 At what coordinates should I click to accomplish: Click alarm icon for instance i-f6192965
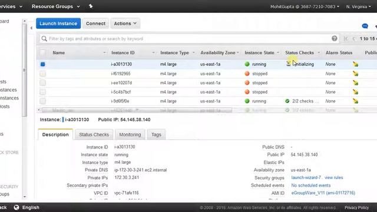click(355, 74)
